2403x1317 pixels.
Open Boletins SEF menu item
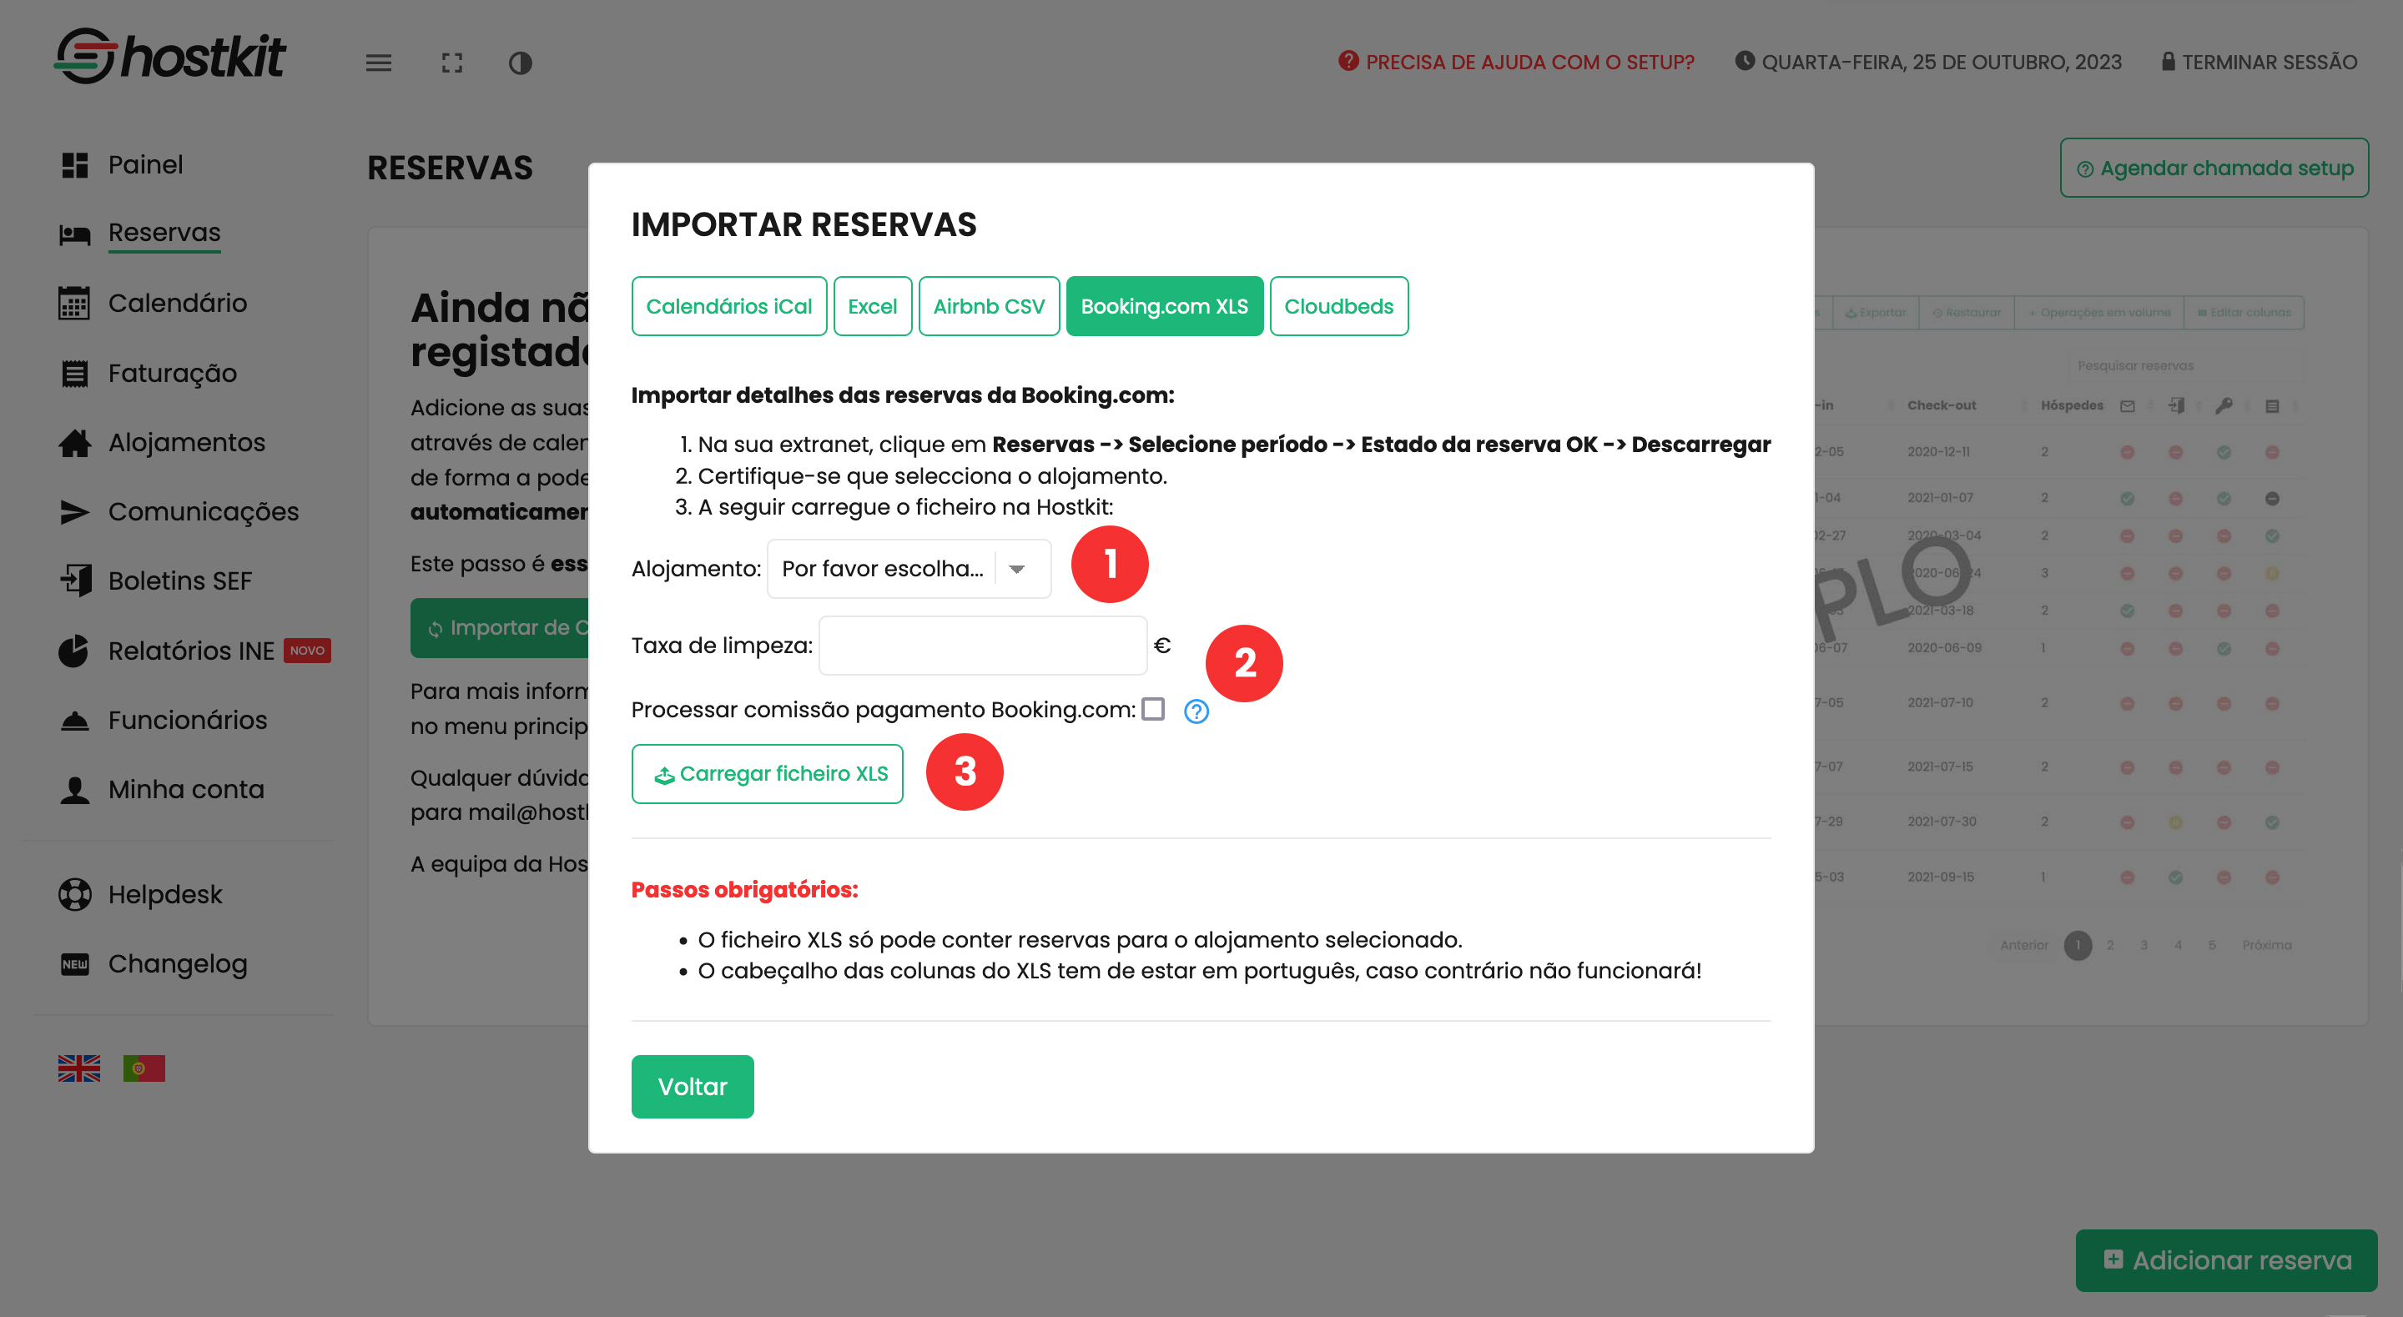pyautogui.click(x=180, y=581)
